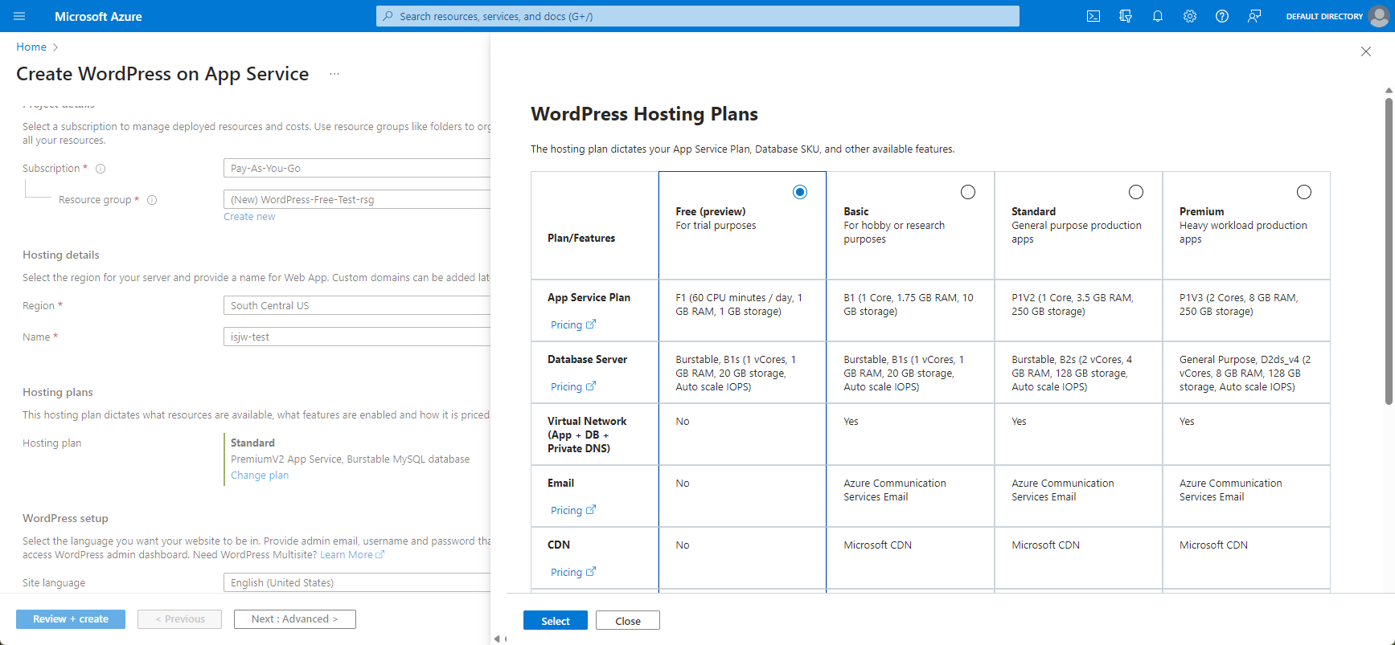Select the Standard plan radio button
Screen dimensions: 1395x645
pyautogui.click(x=1136, y=192)
